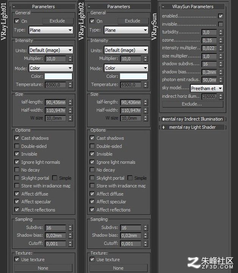
Task: Adjust Half-width spinner in VRayLight02
Action: 146,110
